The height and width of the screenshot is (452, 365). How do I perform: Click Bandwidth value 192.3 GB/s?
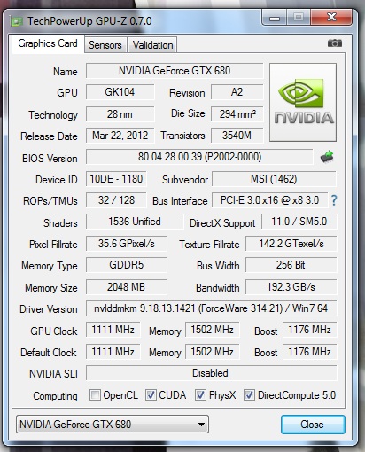coord(291,287)
